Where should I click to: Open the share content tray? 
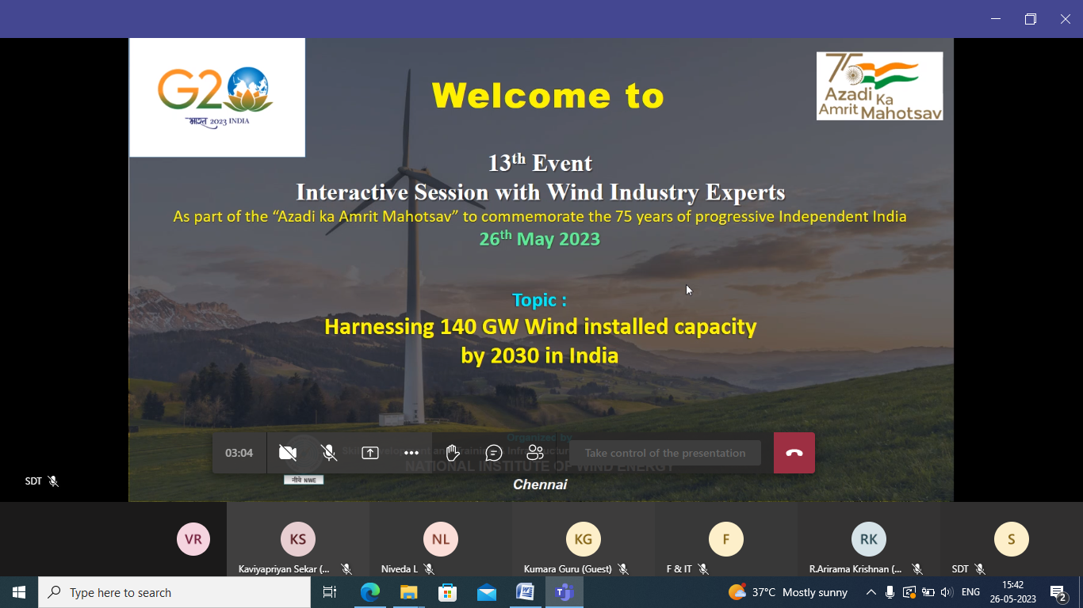coord(370,453)
